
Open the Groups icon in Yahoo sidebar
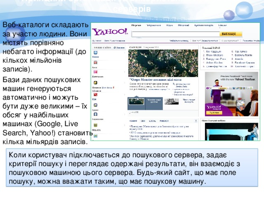[x=95, y=105]
